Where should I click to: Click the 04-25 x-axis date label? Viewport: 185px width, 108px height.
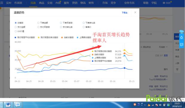pyautogui.click(x=29, y=81)
